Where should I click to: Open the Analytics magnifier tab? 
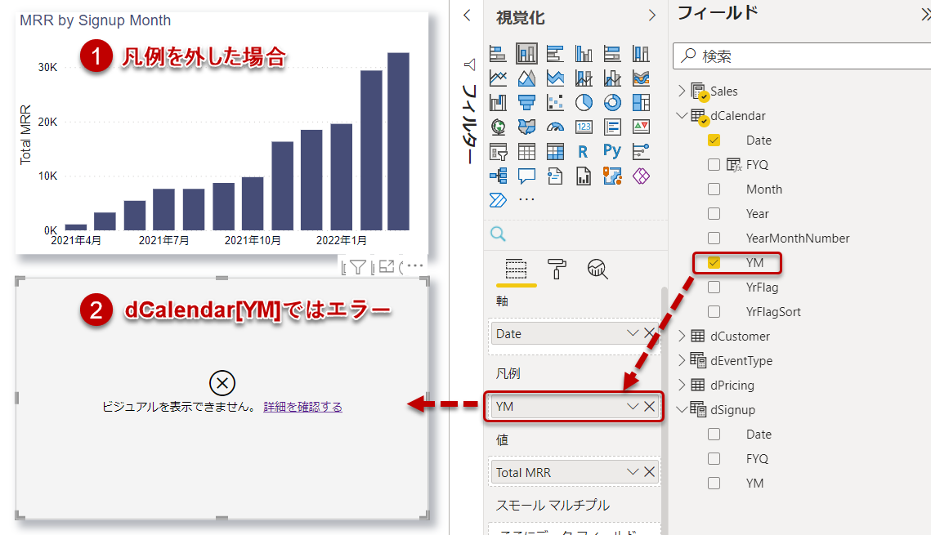[597, 270]
